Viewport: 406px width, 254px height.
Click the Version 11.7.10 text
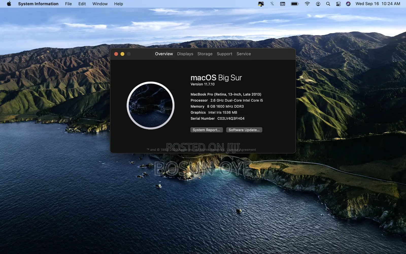202,84
